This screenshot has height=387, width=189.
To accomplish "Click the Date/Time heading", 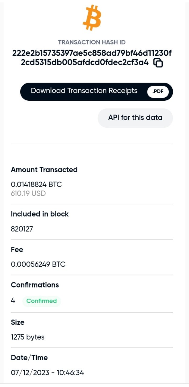I will (29, 358).
